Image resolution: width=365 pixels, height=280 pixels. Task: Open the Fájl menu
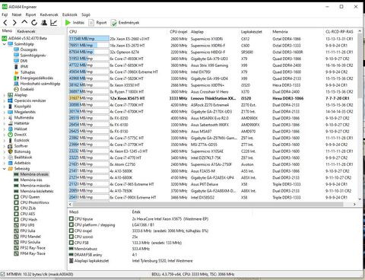click(x=5, y=14)
